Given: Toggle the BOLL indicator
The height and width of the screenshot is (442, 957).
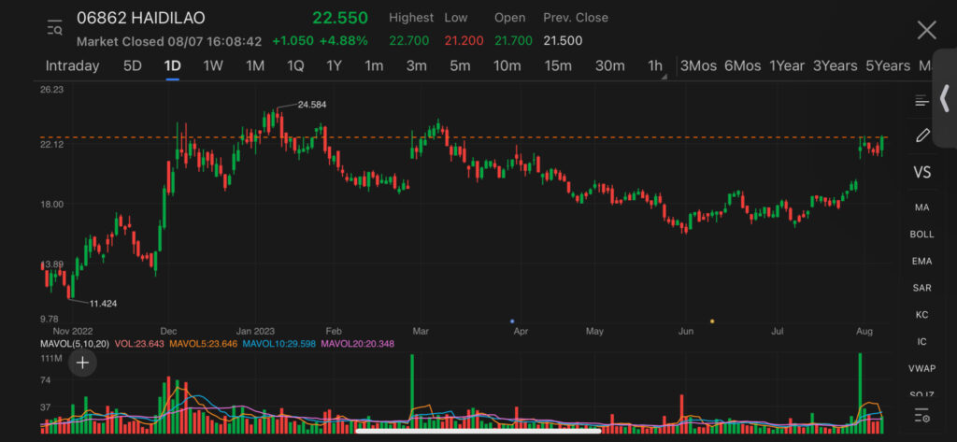Looking at the screenshot, I should [921, 235].
